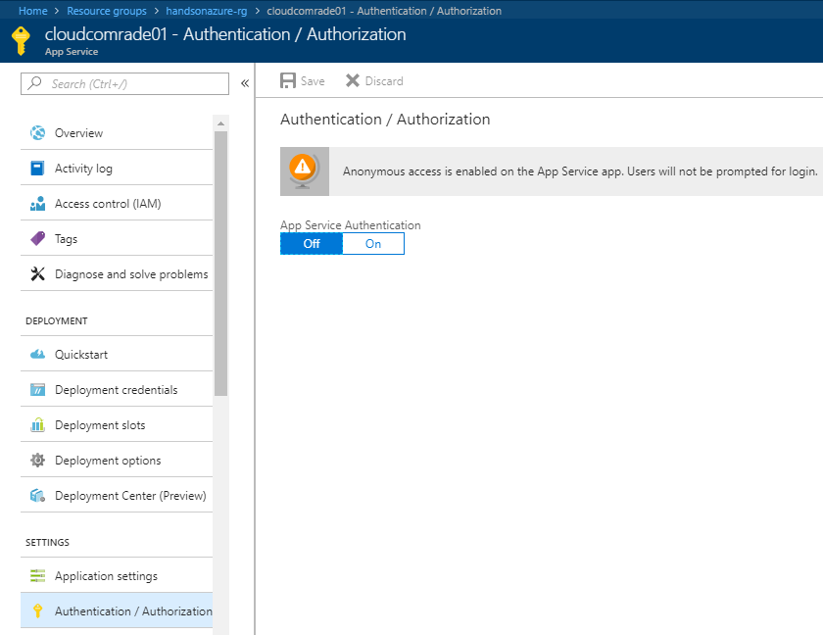Click the purple Tags icon
This screenshot has width=823, height=635.
(38, 238)
